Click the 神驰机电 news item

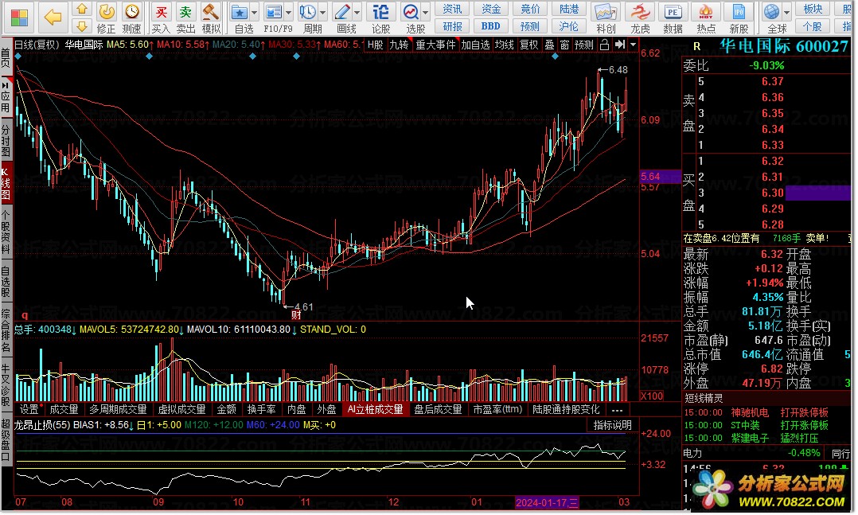750,412
